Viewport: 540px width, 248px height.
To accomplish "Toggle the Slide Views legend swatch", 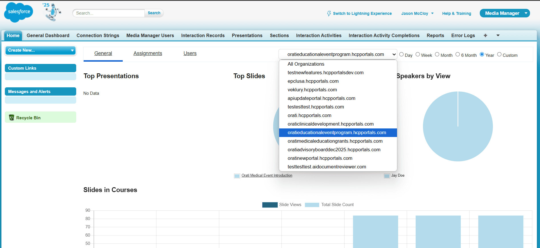I will 270,205.
